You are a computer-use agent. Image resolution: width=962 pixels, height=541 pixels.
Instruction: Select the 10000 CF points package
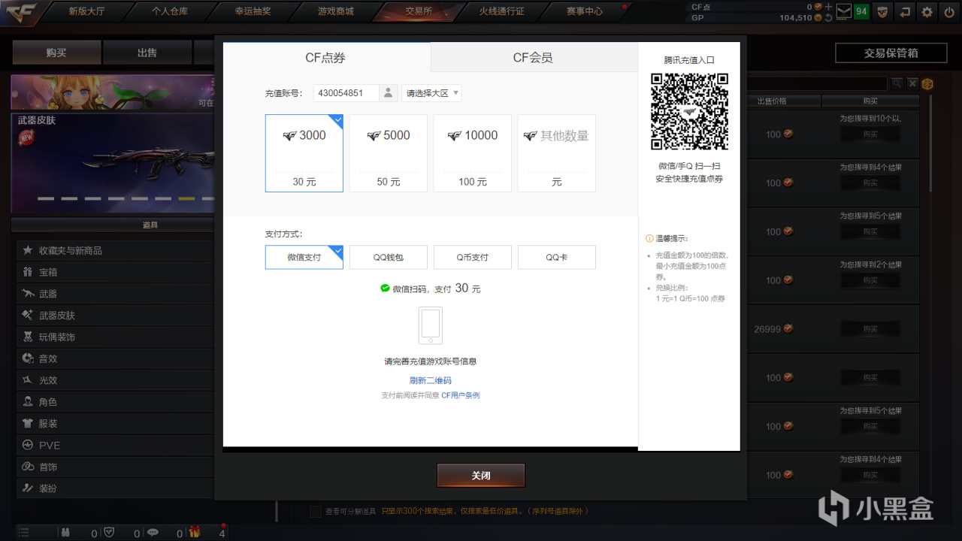pos(473,153)
